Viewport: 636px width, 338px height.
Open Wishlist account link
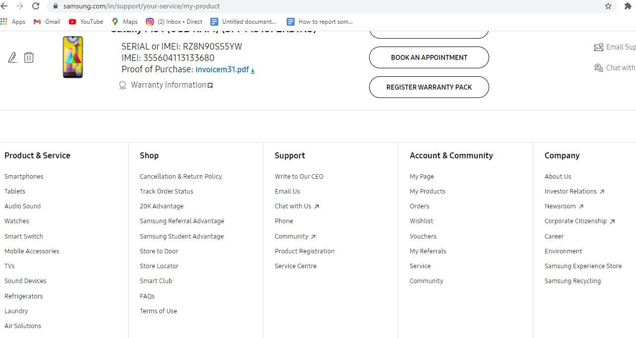[x=421, y=221]
